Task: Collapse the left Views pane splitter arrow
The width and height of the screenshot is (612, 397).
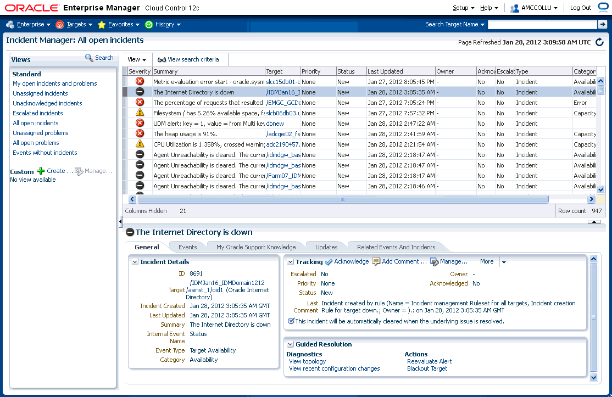Action: (x=120, y=221)
